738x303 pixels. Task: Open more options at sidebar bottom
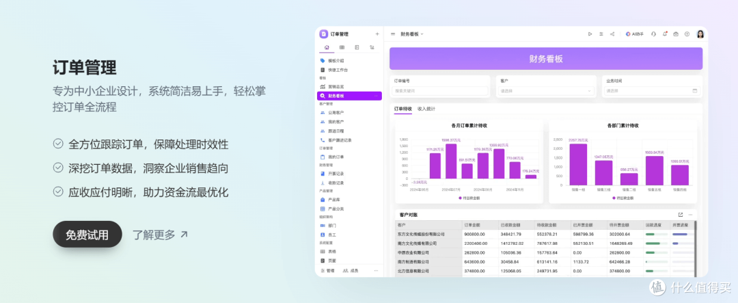[x=376, y=270]
